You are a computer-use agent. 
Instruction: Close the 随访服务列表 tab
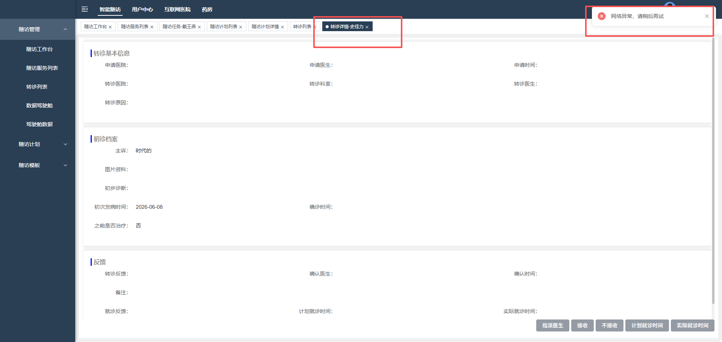[152, 27]
